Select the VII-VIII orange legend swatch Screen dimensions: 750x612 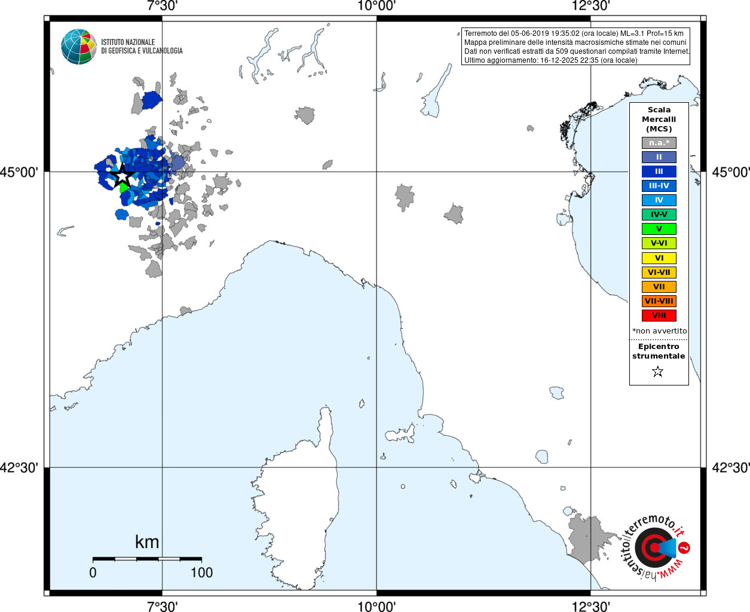(659, 301)
